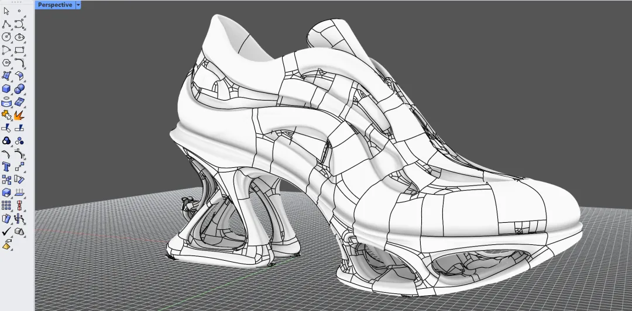Viewport: 632px width, 311px height.
Task: Click the Align objects red icon
Action: pyautogui.click(x=19, y=205)
